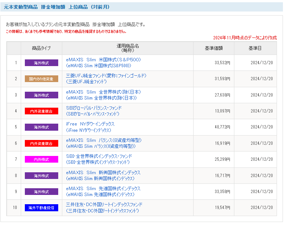Click heading 元本変動型商品 掛金増加額 上位商品
The width and height of the screenshot is (287, 225).
57,7
